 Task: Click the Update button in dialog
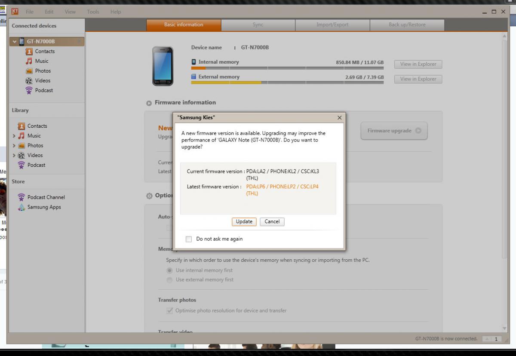[x=244, y=222]
